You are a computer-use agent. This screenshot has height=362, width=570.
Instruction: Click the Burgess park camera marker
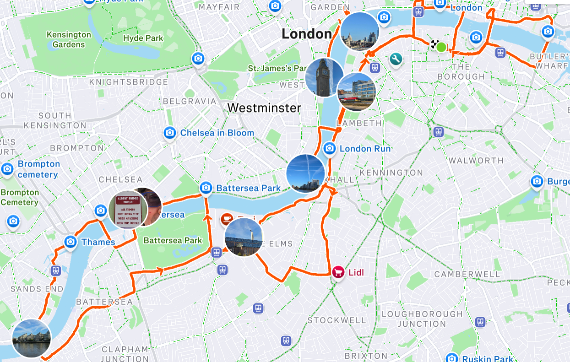pyautogui.click(x=537, y=181)
